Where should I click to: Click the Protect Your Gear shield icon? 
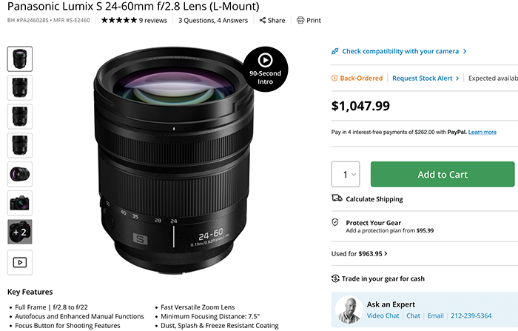pyautogui.click(x=335, y=222)
